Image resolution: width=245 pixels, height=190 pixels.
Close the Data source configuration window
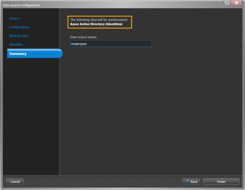pos(236,3)
